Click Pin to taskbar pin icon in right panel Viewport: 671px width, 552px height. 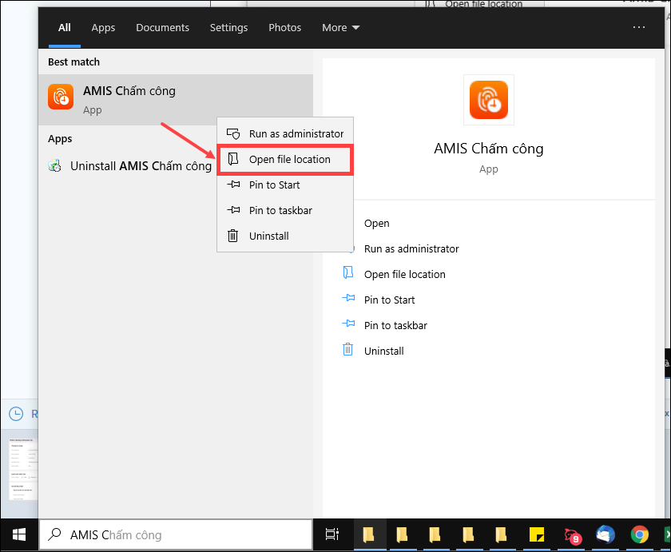[347, 325]
